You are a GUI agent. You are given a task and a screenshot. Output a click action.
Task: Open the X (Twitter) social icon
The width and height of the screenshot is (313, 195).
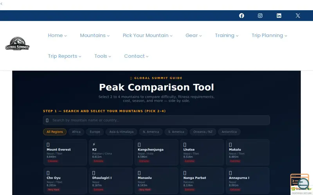coord(298,16)
